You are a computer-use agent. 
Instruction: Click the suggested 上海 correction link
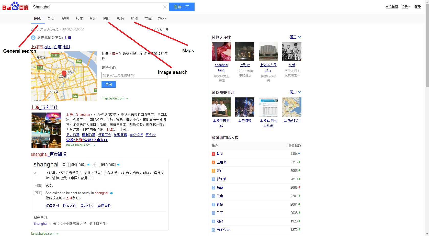68,38
